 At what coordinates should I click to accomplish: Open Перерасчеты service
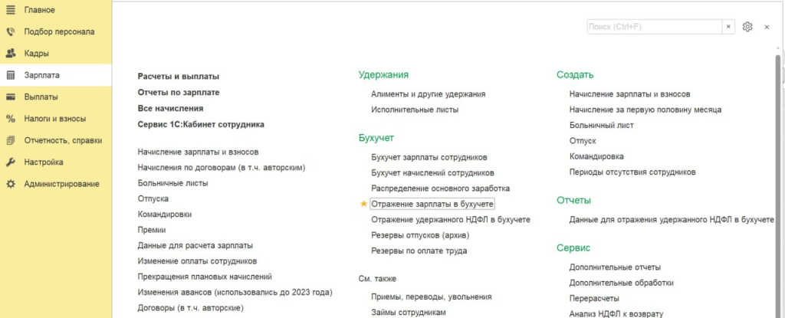point(594,299)
